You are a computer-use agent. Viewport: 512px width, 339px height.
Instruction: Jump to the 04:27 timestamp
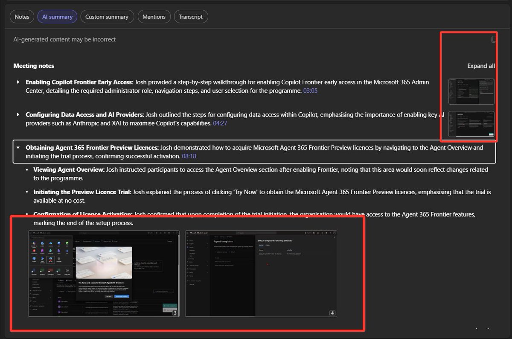pos(220,123)
